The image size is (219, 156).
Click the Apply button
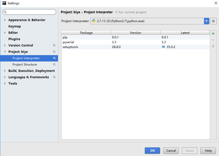pyautogui.click(x=190, y=151)
